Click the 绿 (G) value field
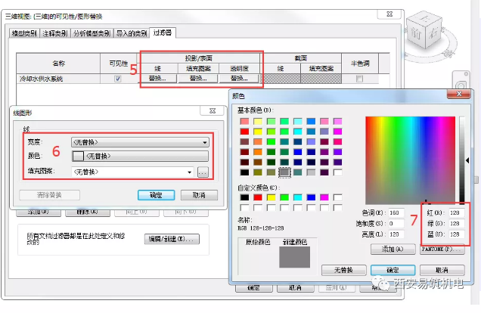Viewport: 481px width, 313px height. click(x=457, y=224)
